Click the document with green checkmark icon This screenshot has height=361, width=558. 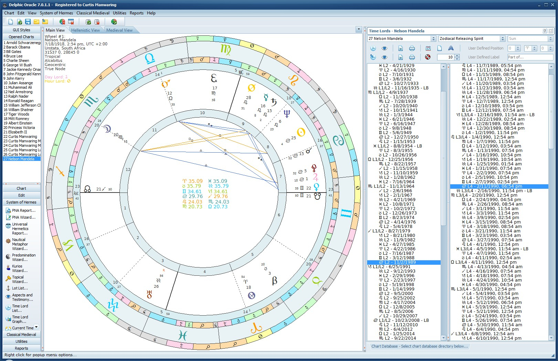tap(19, 22)
